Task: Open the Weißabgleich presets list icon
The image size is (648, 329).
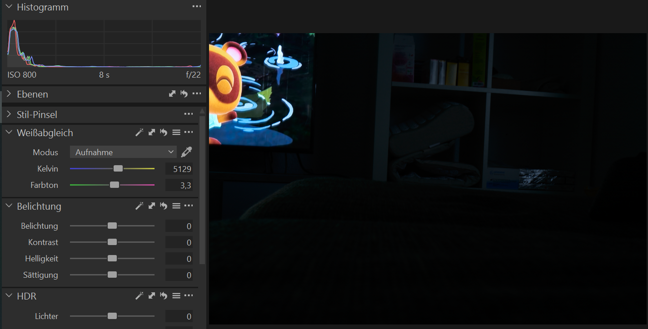Action: tap(176, 133)
